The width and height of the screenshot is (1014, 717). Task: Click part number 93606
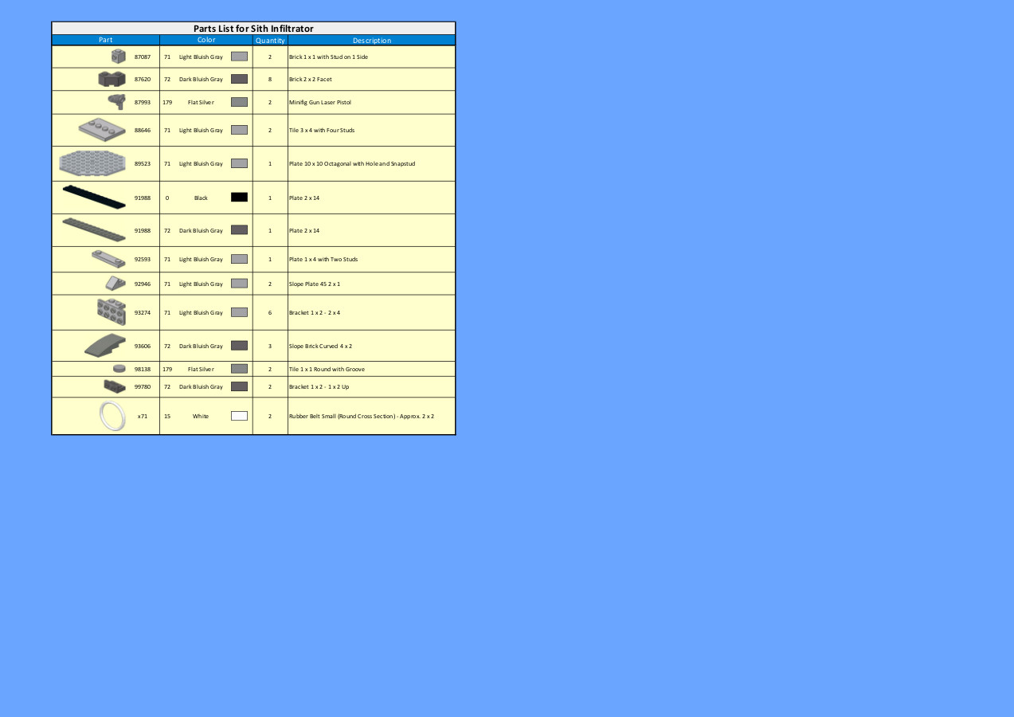click(x=143, y=346)
